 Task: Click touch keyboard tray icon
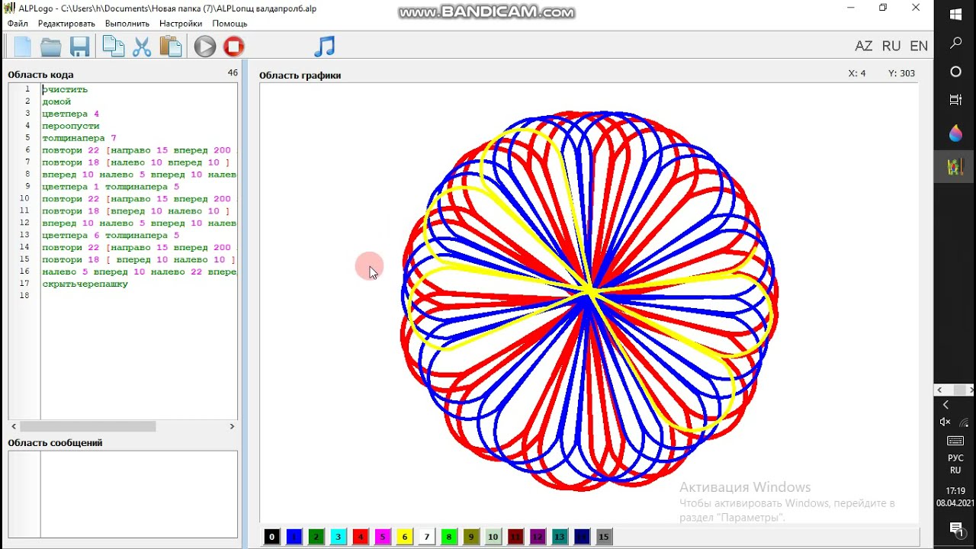click(955, 441)
